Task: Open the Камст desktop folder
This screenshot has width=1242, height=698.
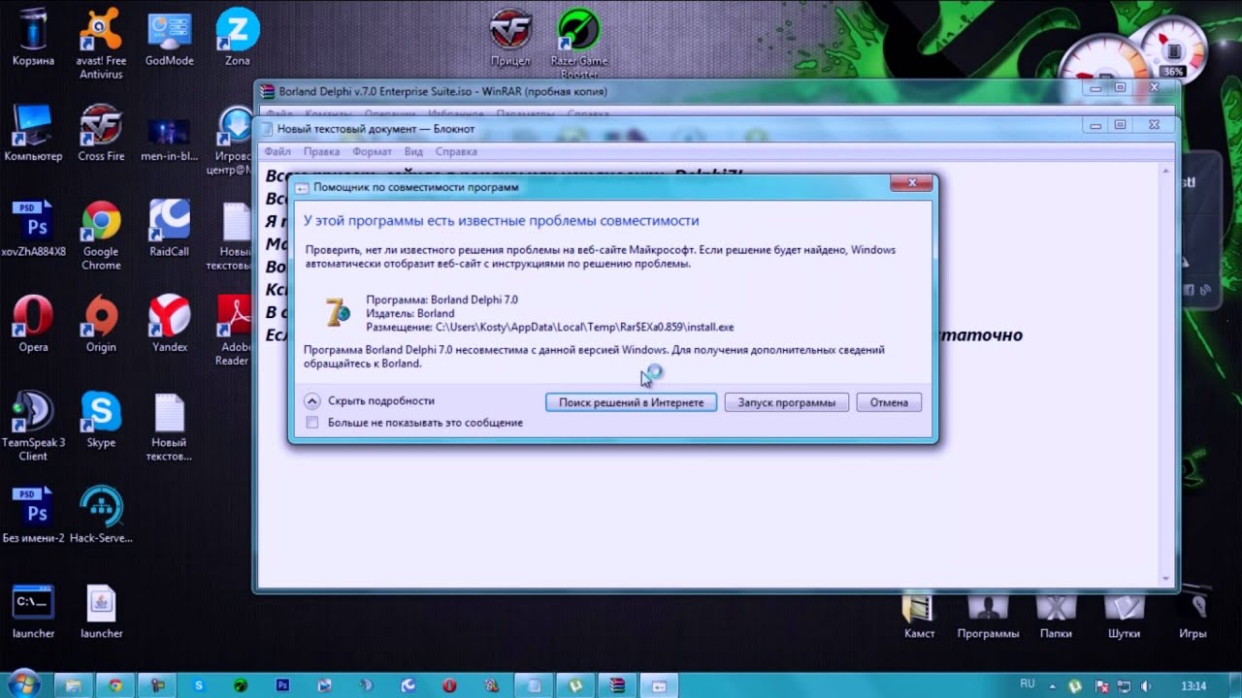Action: [919, 615]
